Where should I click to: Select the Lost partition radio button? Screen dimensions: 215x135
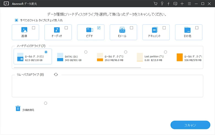(165, 52)
